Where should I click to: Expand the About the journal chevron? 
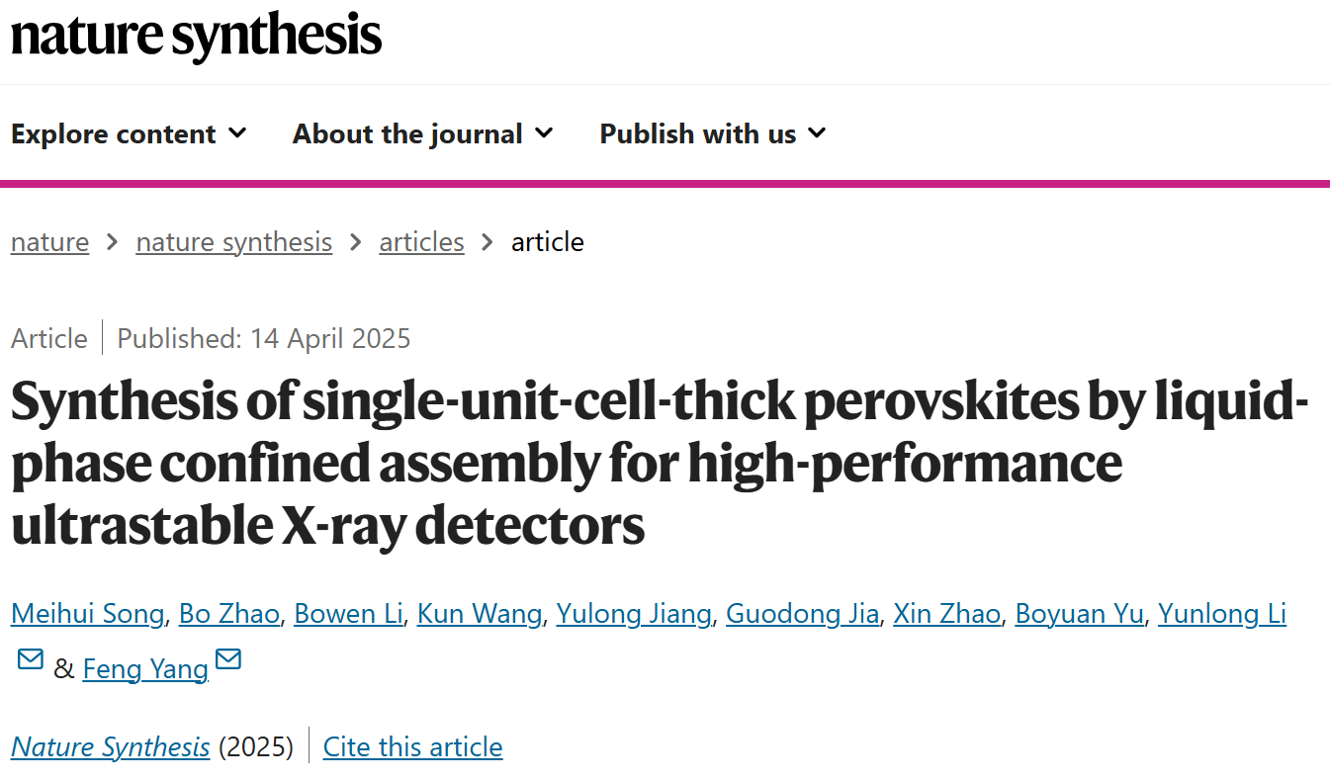(x=544, y=132)
